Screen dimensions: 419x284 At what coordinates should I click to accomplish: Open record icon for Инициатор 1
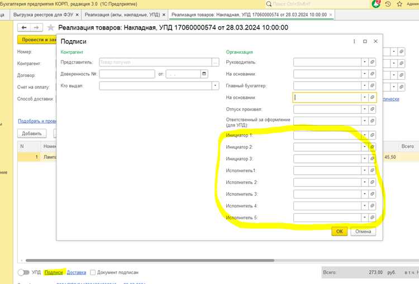(372, 135)
